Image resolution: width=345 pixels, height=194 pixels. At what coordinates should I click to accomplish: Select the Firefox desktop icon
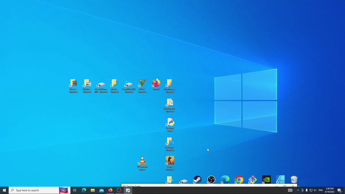click(156, 85)
